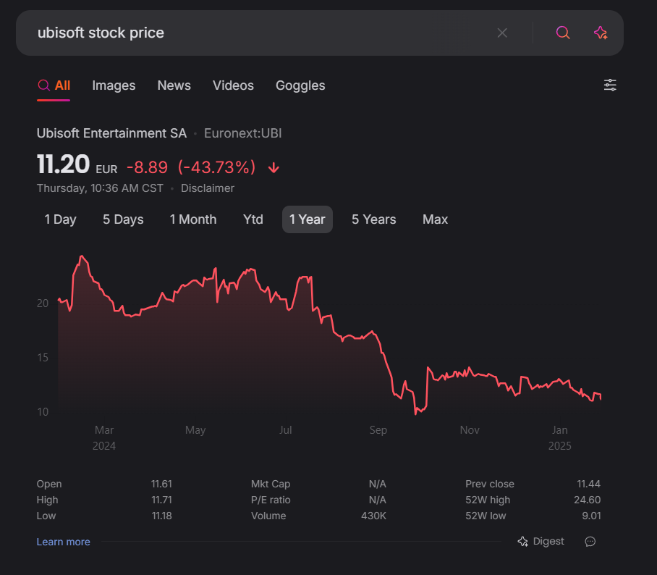657x575 pixels.
Task: Click the AI sparkle answer icon
Action: click(x=601, y=33)
